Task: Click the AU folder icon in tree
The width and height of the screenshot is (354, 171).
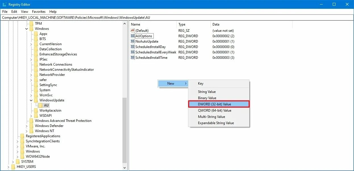Action: tap(40, 105)
